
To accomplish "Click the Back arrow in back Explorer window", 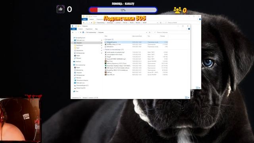I will point(84,23).
